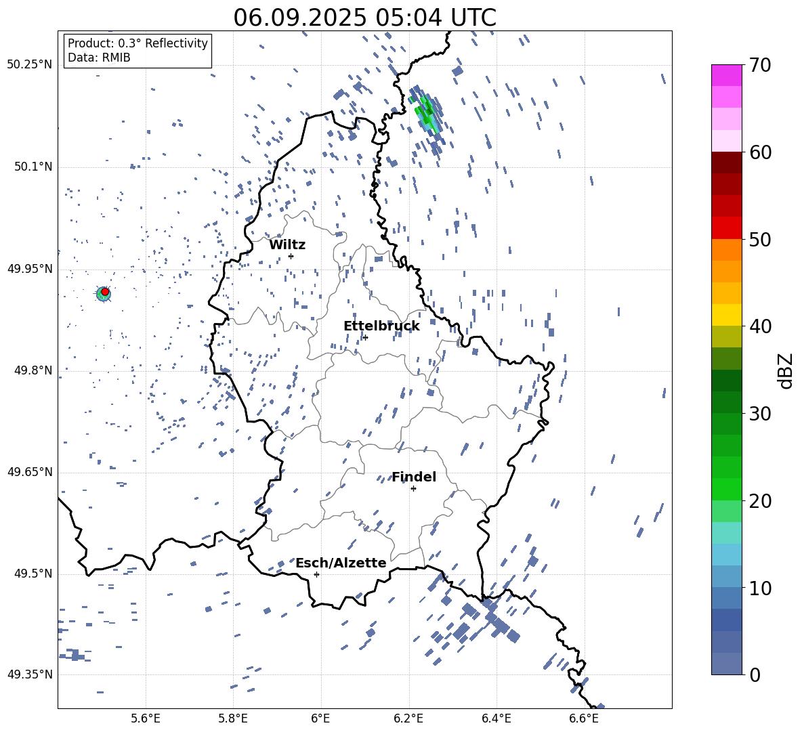Click the 49.5°N latitude label
This screenshot has width=802, height=732.
(34, 574)
